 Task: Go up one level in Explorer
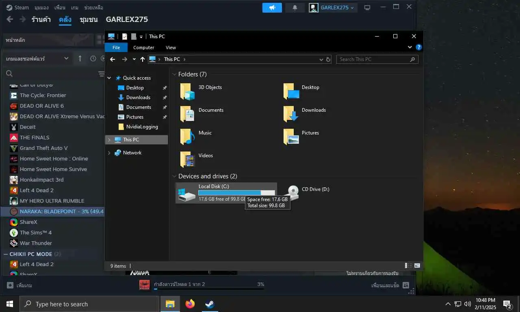143,59
